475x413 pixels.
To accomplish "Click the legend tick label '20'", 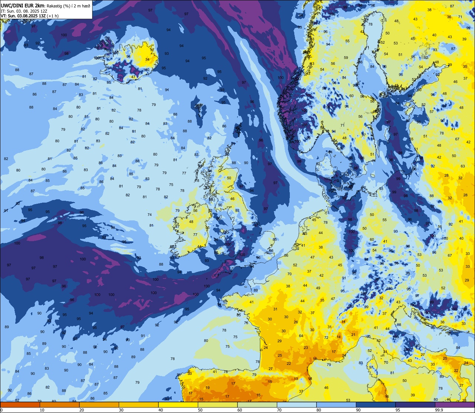I will point(82,410).
